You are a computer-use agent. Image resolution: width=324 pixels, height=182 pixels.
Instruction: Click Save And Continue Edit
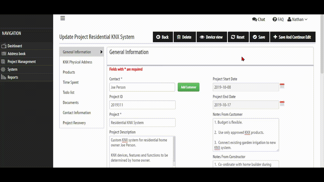click(x=293, y=37)
